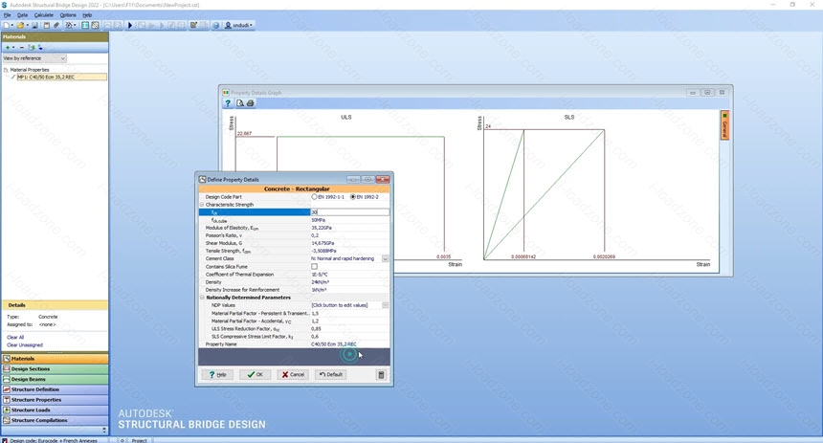Switch to the Structure Properties panel
Viewport: 823px width, 443px height.
pyautogui.click(x=56, y=399)
